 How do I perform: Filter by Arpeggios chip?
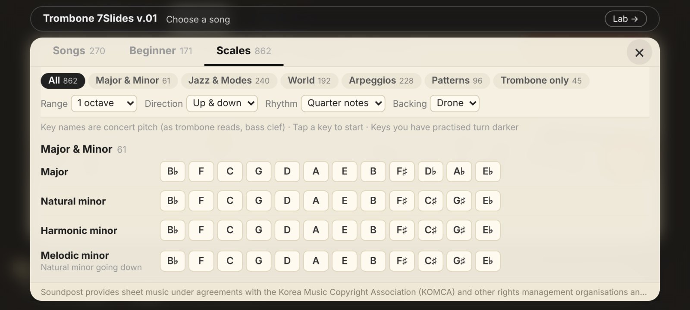tap(381, 81)
